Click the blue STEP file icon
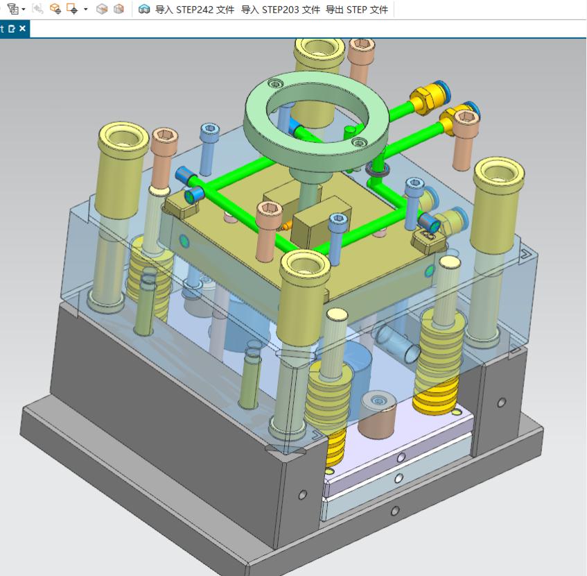 pyautogui.click(x=144, y=10)
